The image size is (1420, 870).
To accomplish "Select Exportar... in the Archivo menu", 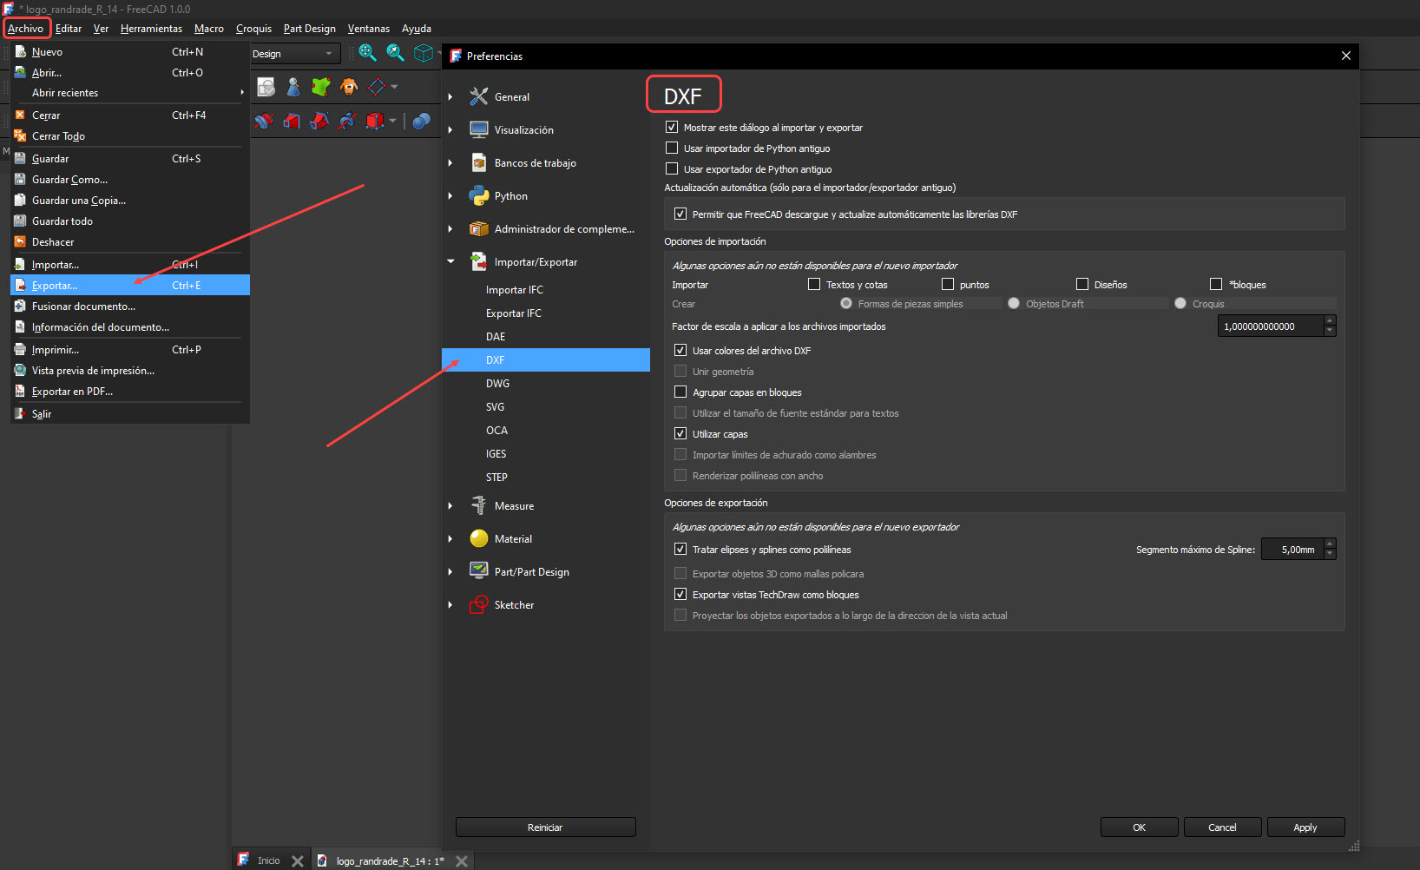I will pyautogui.click(x=130, y=285).
